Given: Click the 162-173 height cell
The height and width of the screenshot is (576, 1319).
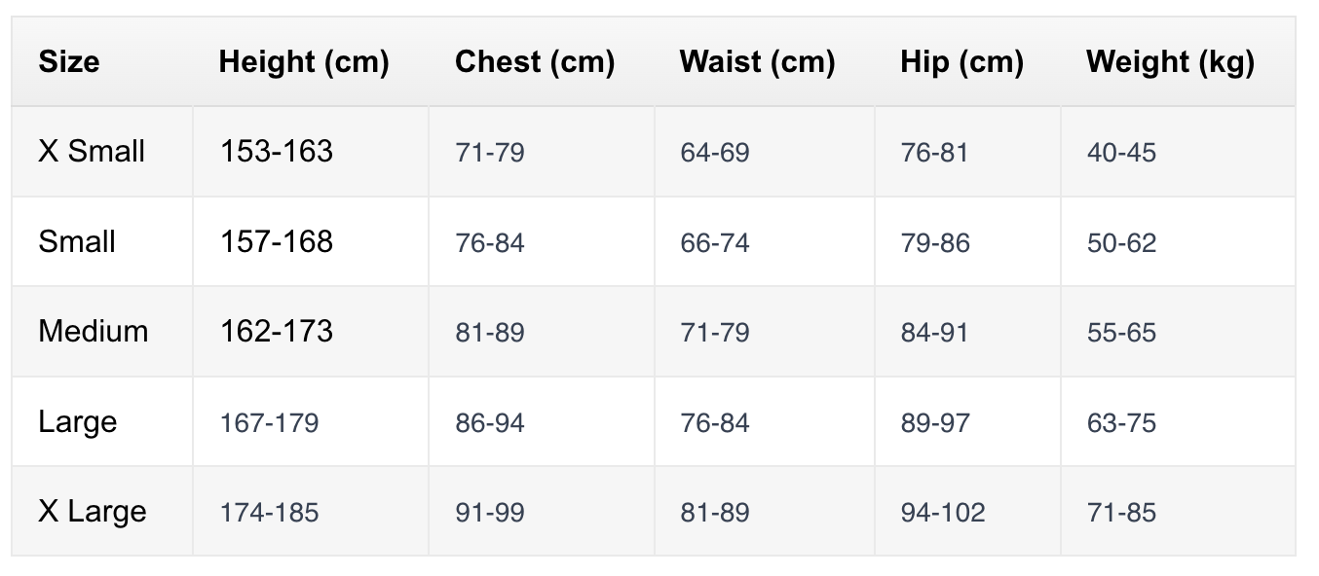Looking at the screenshot, I should coord(277,332).
